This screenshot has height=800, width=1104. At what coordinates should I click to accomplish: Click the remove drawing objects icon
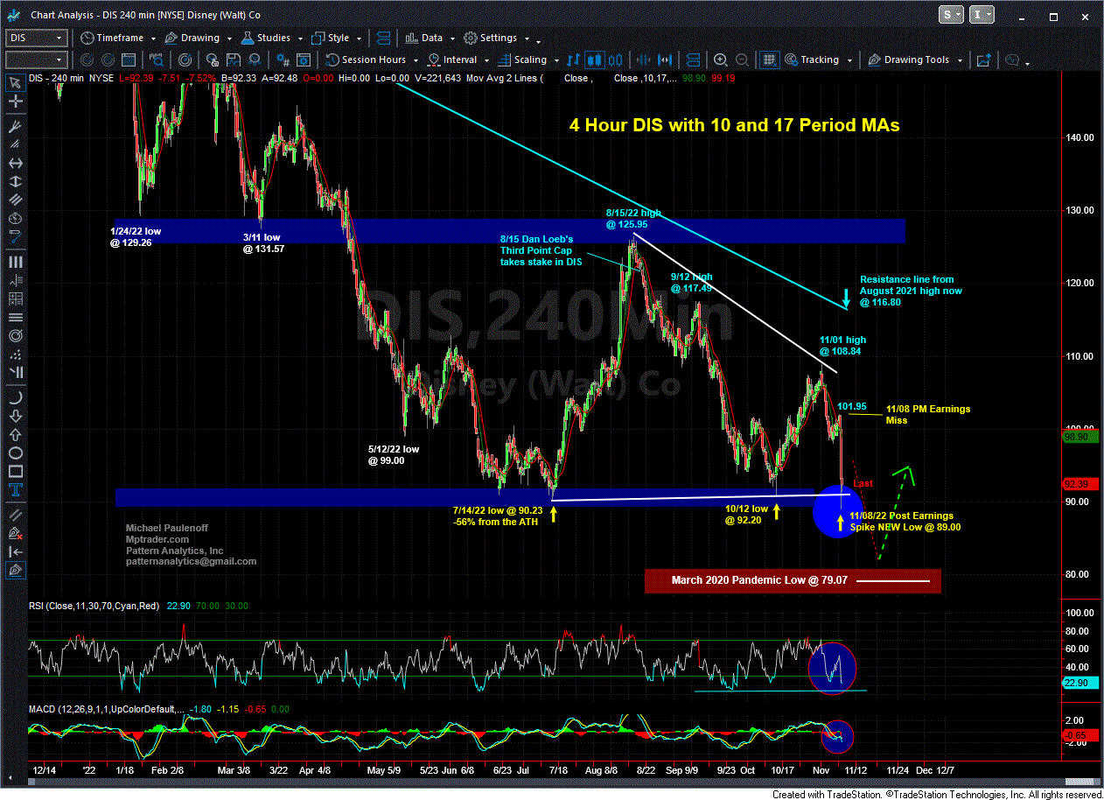point(16,535)
